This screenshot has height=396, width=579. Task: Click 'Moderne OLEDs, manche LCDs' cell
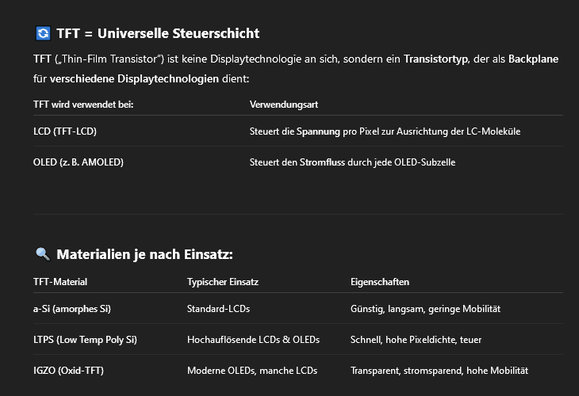(251, 371)
